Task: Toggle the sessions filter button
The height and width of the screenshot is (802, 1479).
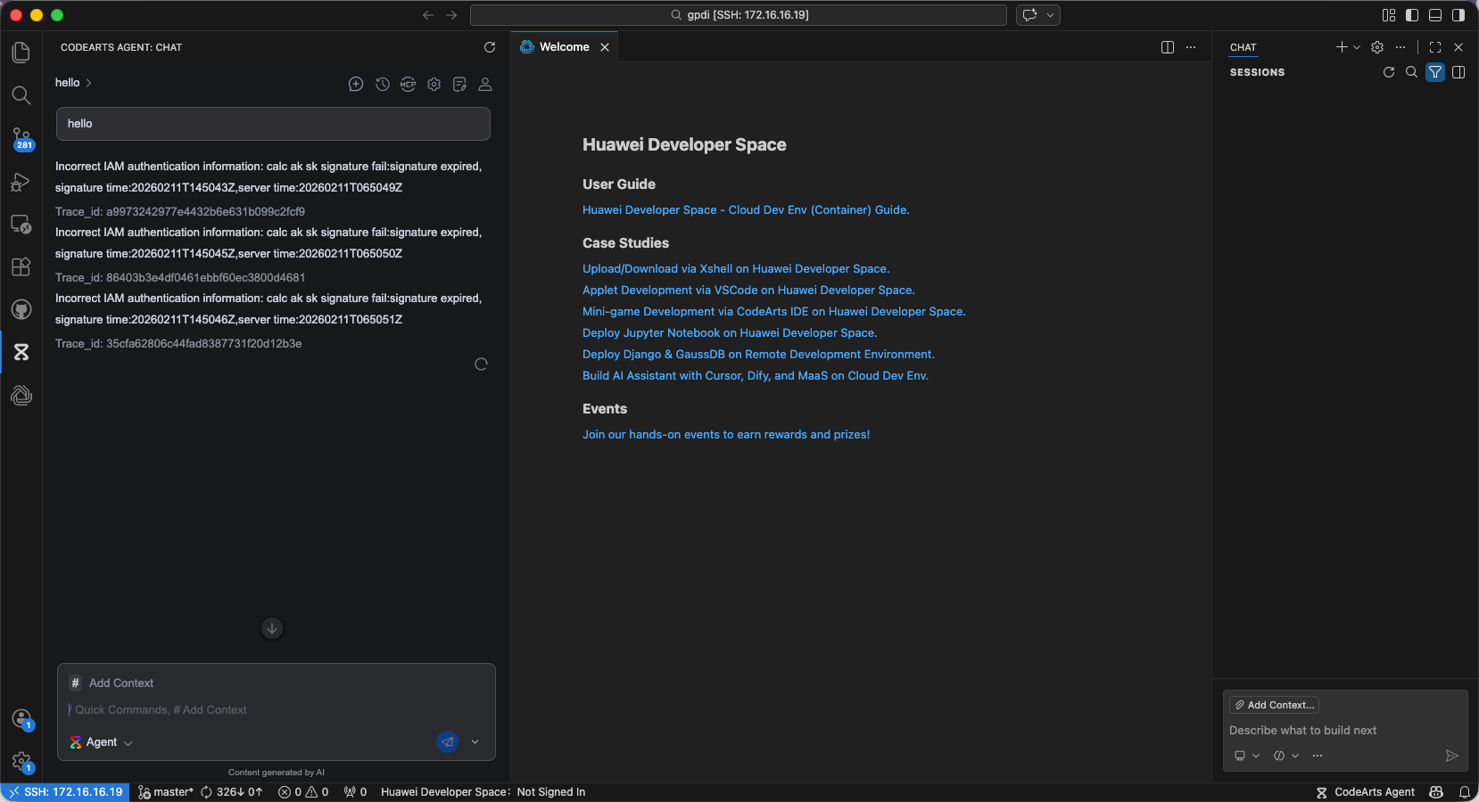Action: click(1434, 72)
